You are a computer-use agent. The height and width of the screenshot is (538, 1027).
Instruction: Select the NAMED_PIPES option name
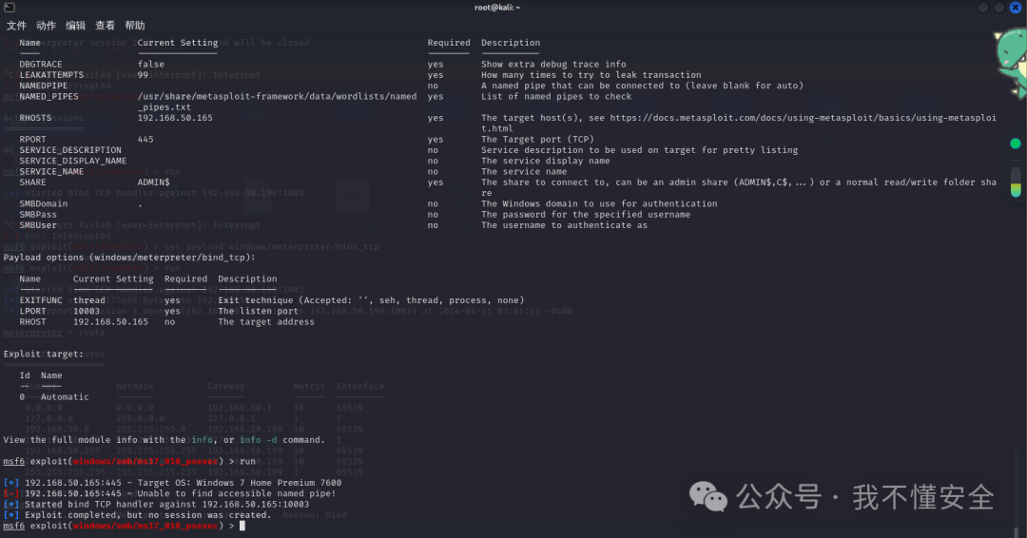[x=48, y=96]
